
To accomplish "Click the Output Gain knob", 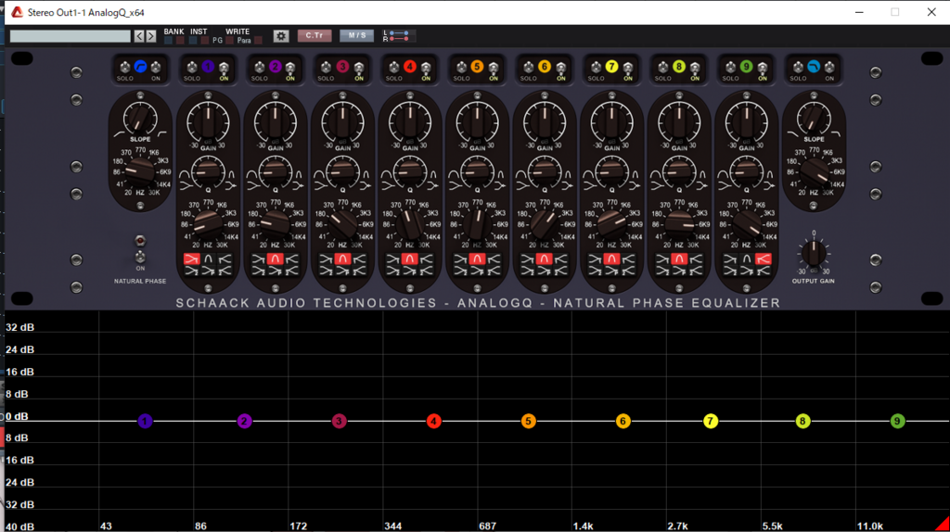I will pyautogui.click(x=813, y=253).
